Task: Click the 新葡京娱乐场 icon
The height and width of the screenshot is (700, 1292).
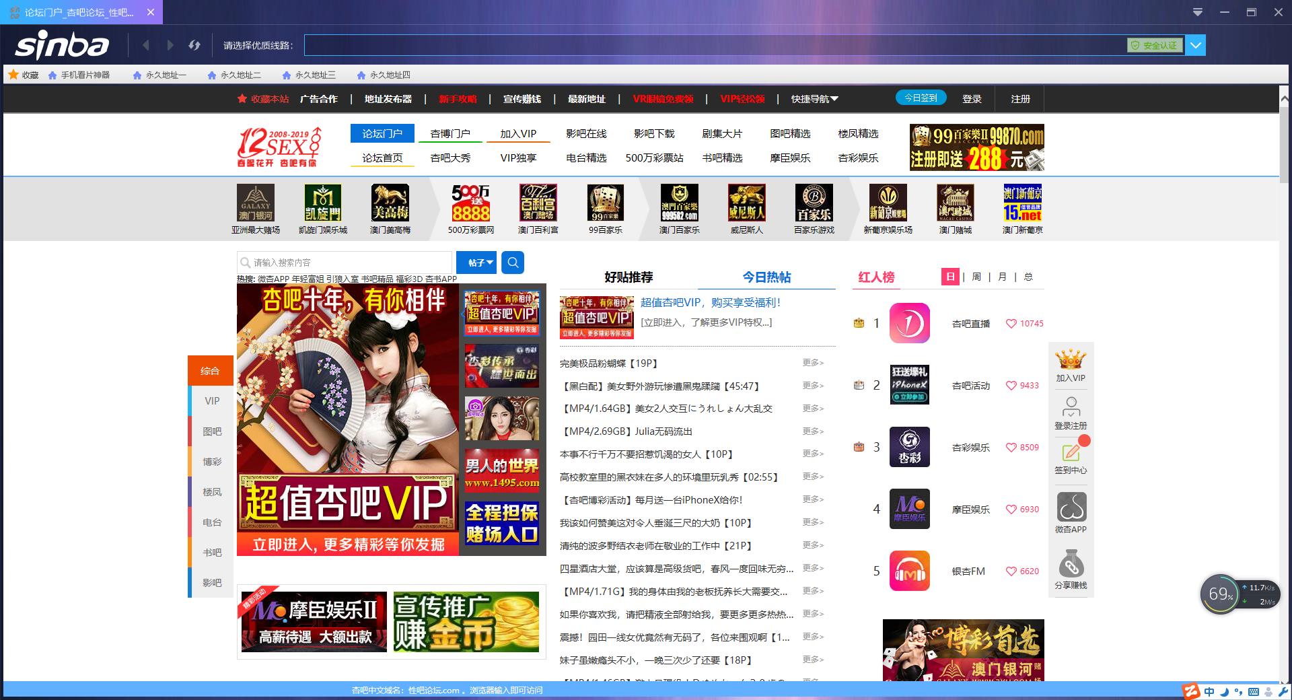Action: pos(888,203)
